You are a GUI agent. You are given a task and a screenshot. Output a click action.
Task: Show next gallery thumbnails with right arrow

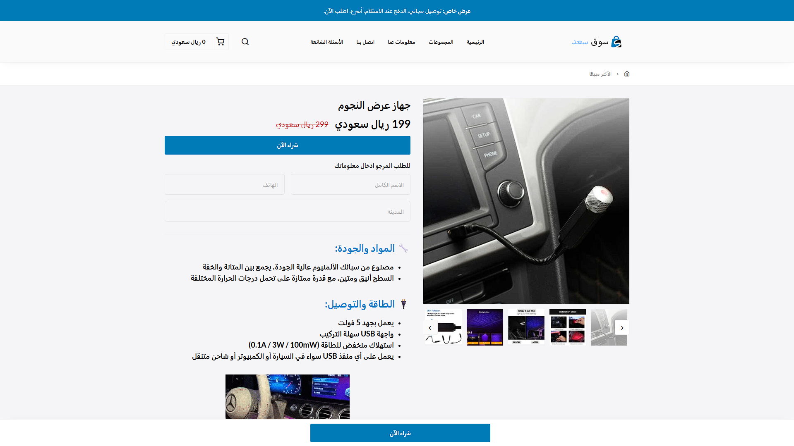pos(622,328)
